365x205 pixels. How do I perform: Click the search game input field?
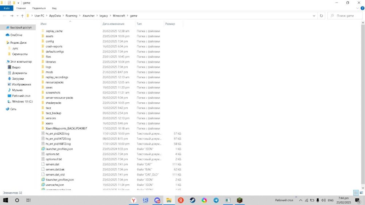click(345, 16)
